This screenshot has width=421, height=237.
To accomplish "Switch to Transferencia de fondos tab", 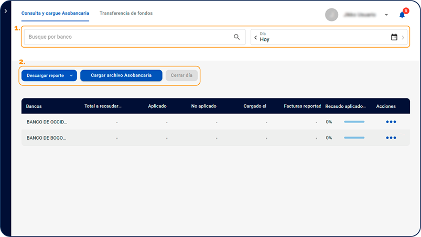I will click(126, 13).
